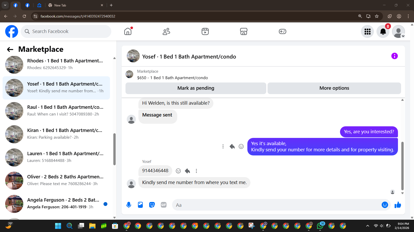The image size is (414, 232).
Task: Open the Gaming controller icon
Action: [x=282, y=31]
